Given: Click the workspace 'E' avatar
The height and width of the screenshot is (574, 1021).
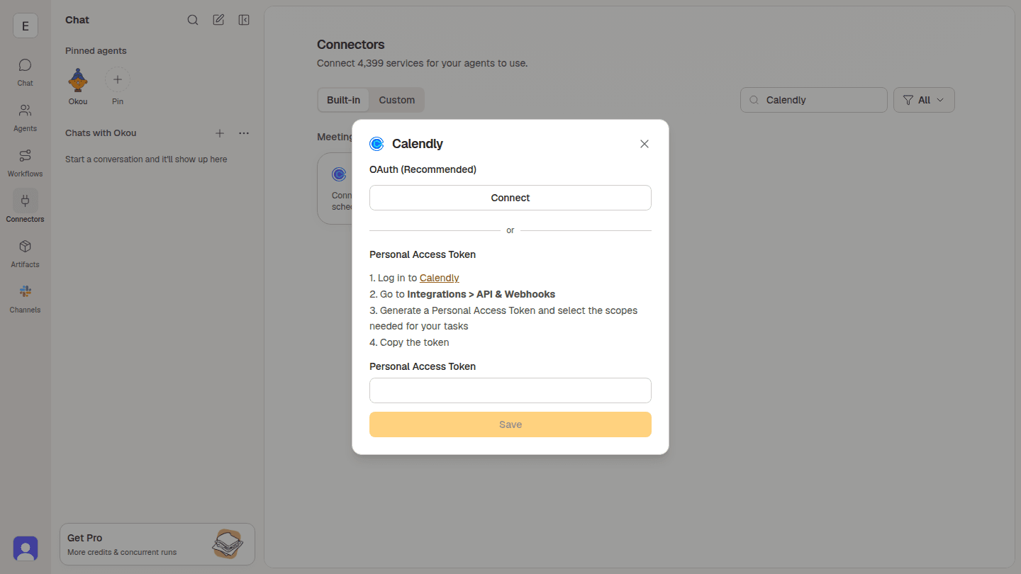Looking at the screenshot, I should click(26, 26).
